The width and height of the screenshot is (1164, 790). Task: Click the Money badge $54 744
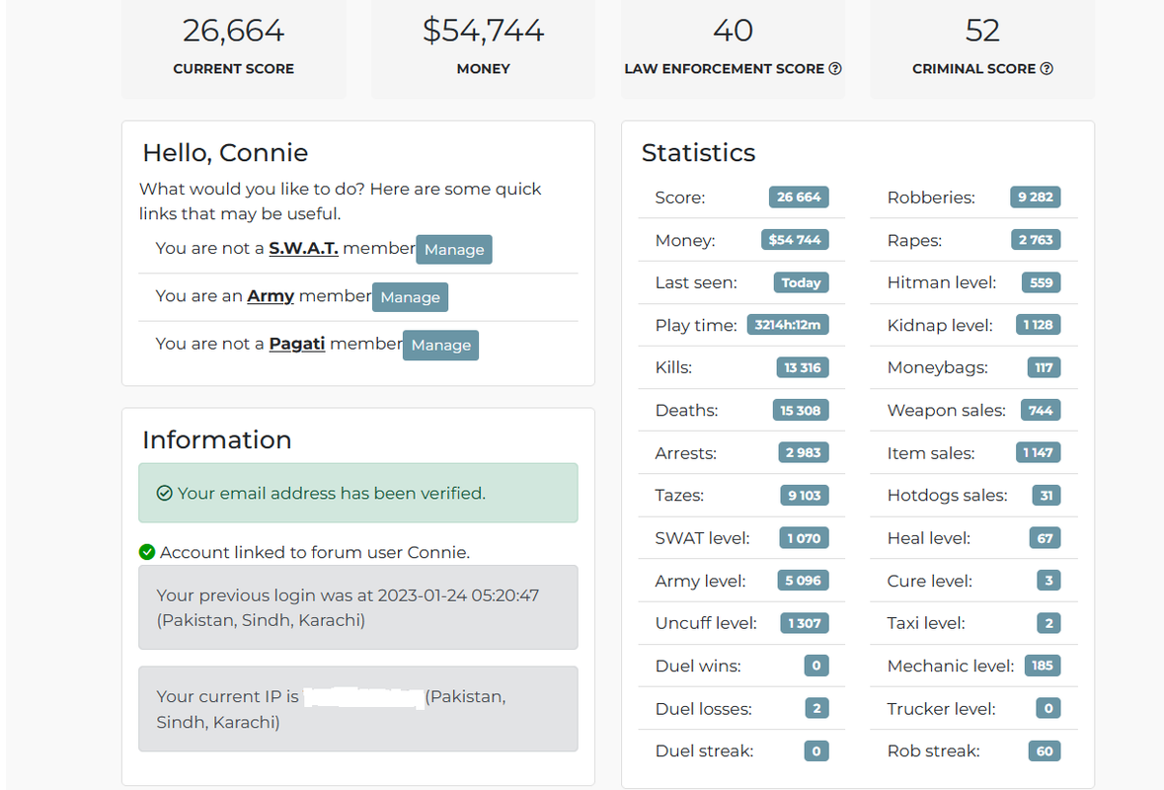[x=795, y=240]
